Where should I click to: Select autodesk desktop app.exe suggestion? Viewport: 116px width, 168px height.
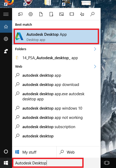[56, 96]
